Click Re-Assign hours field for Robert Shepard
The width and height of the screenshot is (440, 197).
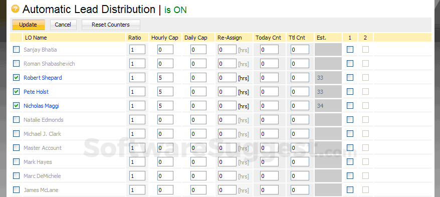(228, 78)
